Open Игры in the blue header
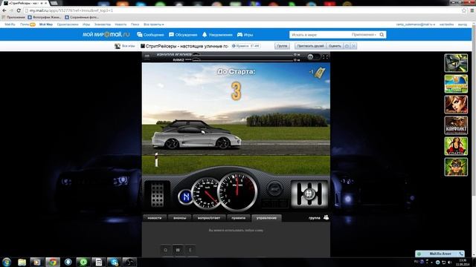 coord(245,35)
